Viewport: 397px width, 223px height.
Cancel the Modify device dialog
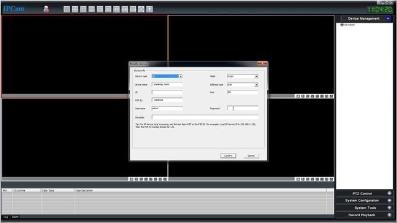pyautogui.click(x=251, y=155)
